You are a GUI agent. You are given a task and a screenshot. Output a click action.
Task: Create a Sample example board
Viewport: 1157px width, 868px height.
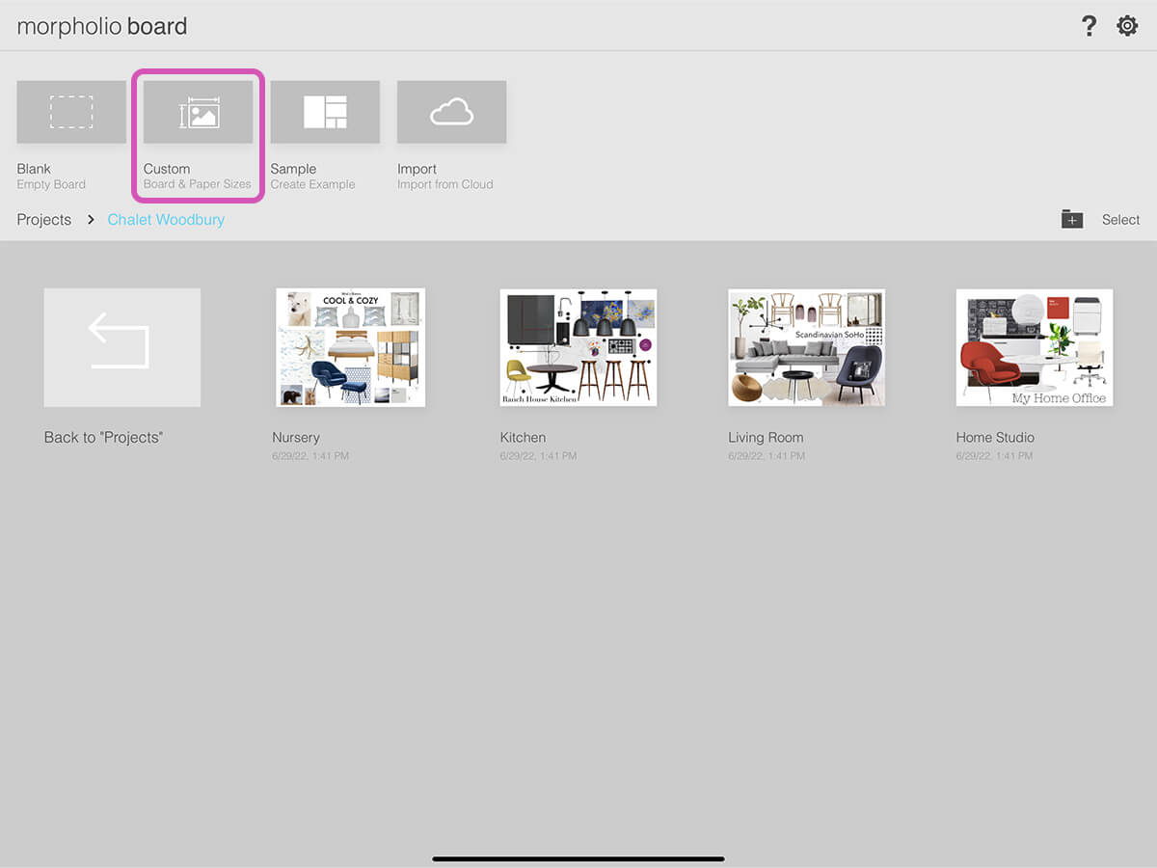tap(325, 113)
